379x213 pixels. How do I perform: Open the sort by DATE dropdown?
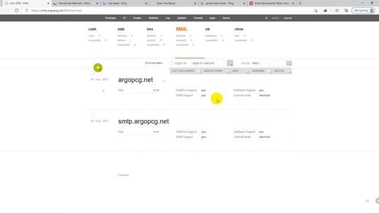256,63
